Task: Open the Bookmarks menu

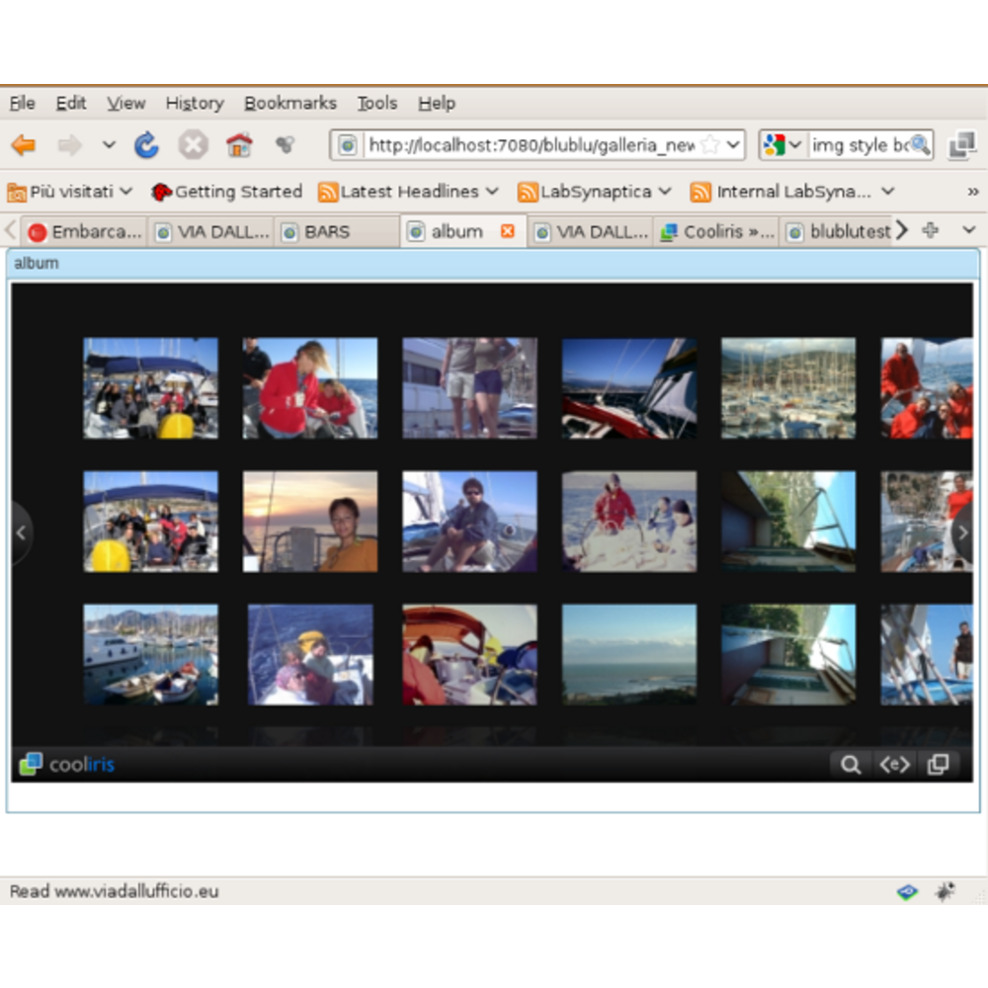Action: 289,103
